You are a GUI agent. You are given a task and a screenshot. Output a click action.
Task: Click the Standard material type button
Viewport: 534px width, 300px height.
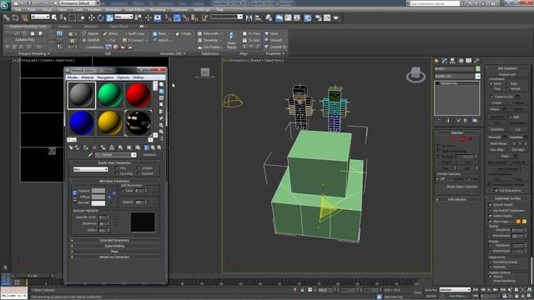149,155
